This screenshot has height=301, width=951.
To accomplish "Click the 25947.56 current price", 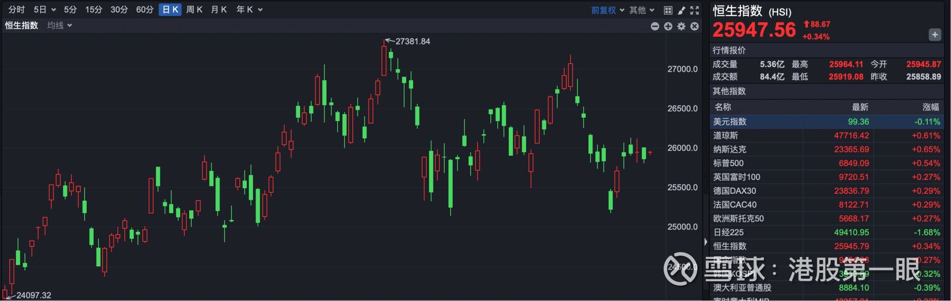I will click(x=754, y=30).
